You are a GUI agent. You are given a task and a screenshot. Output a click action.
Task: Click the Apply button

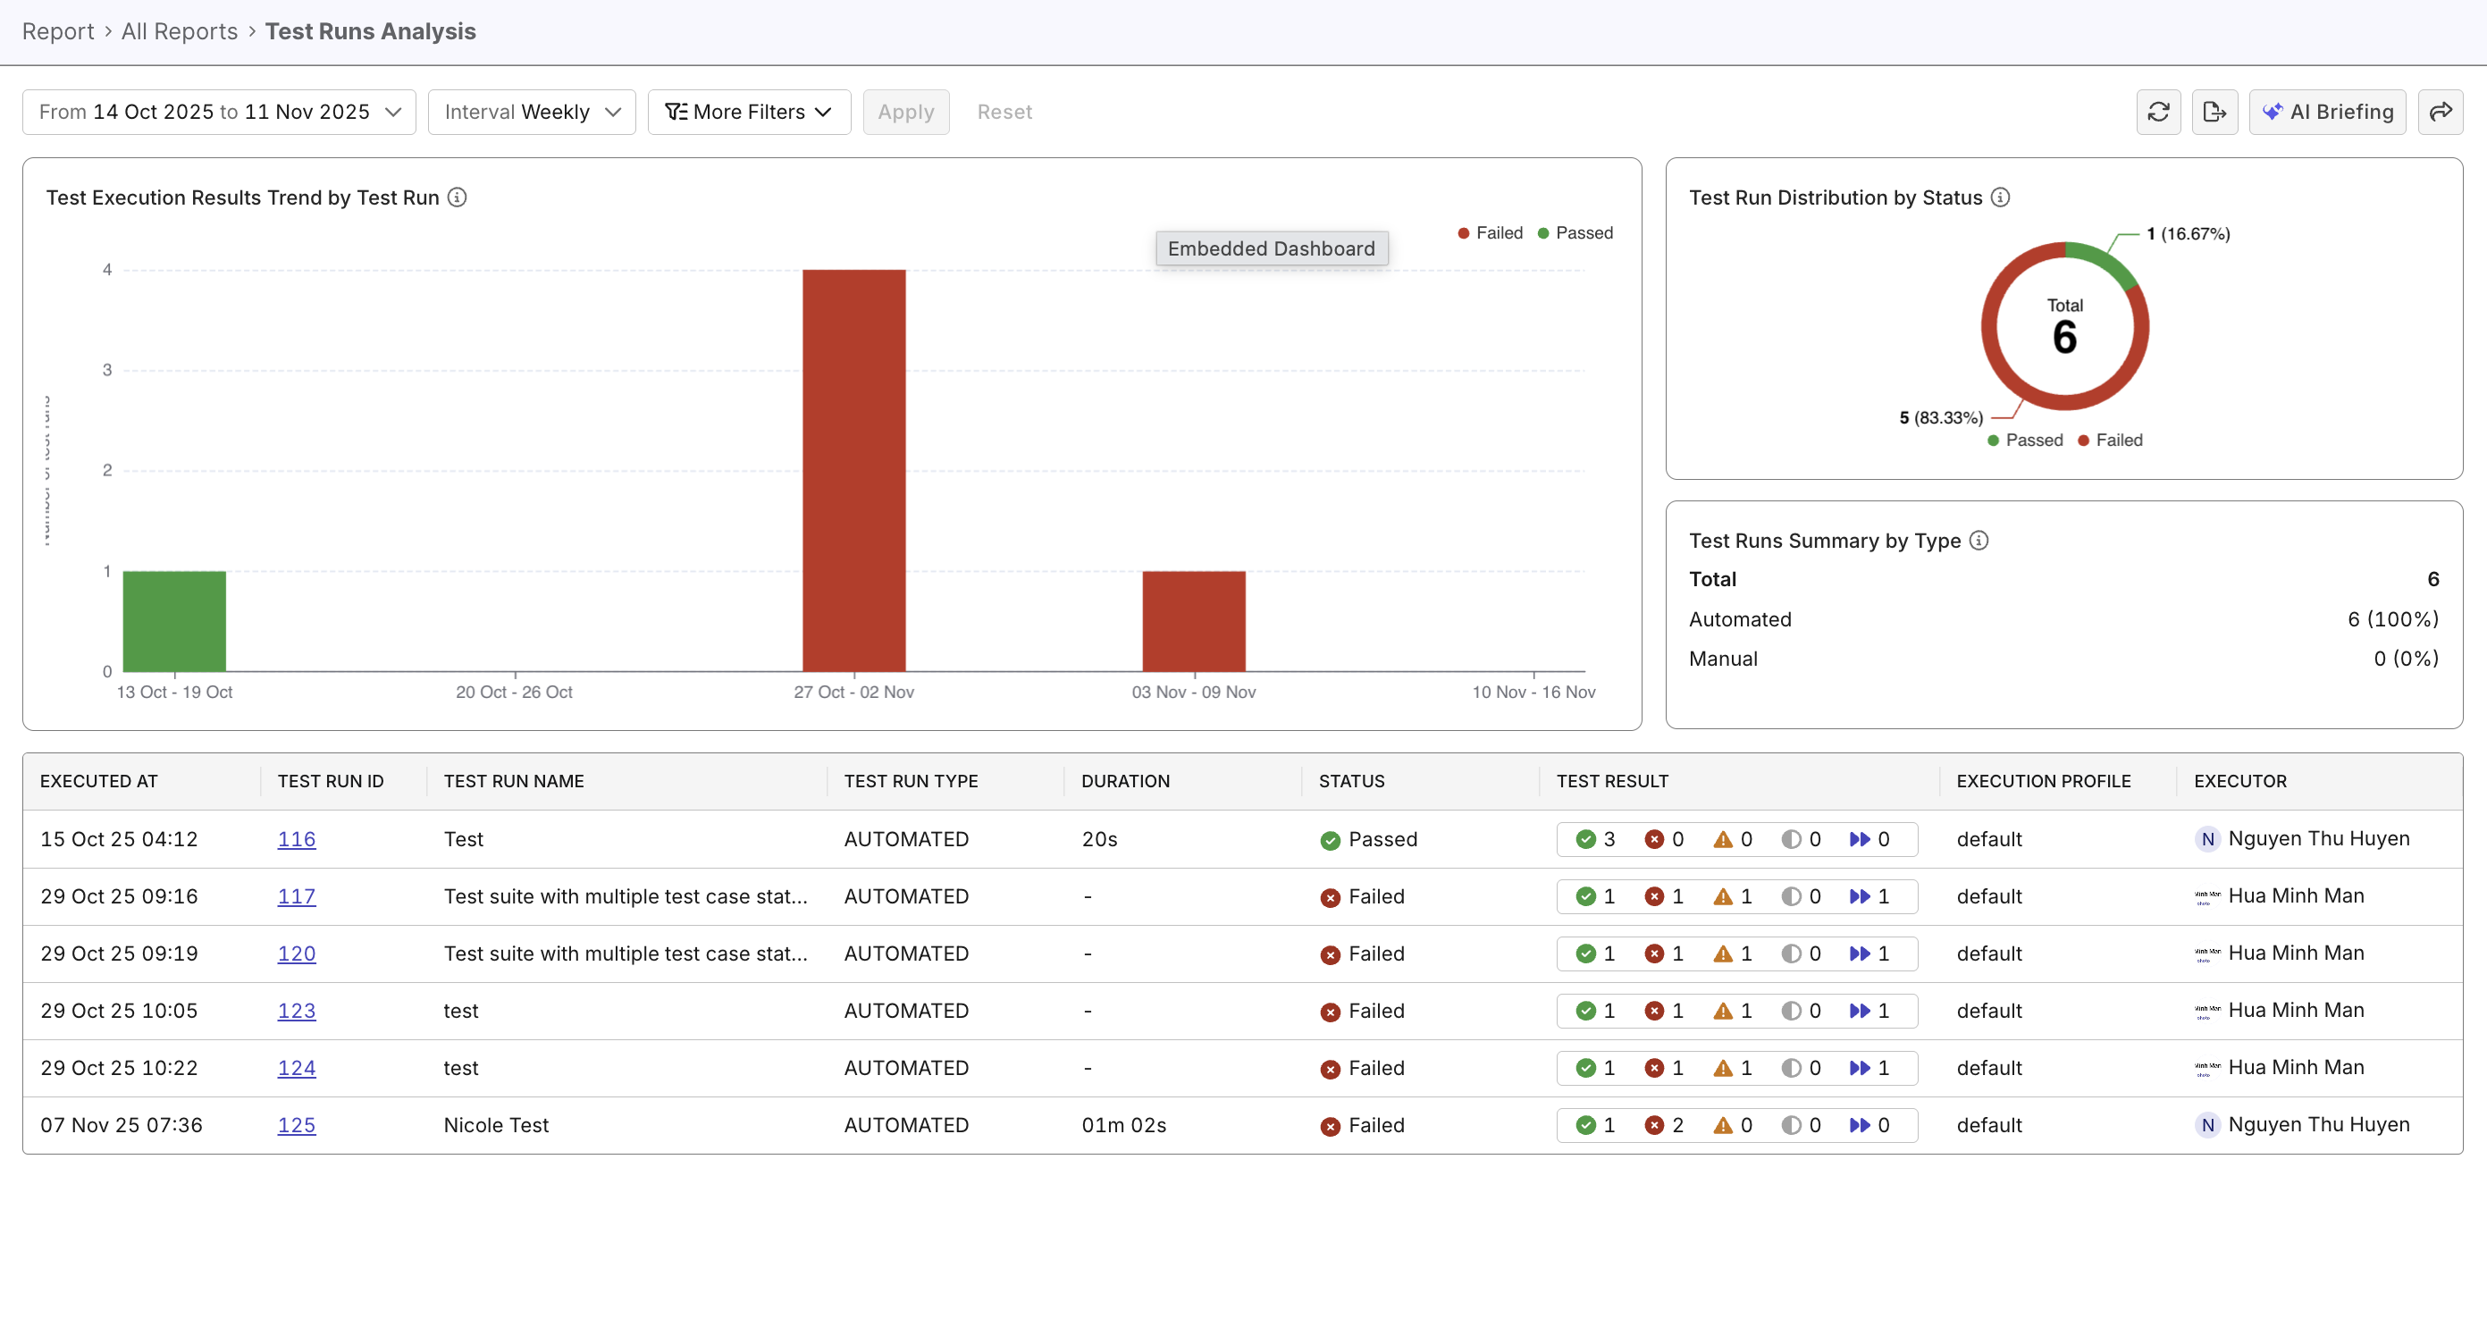click(905, 111)
